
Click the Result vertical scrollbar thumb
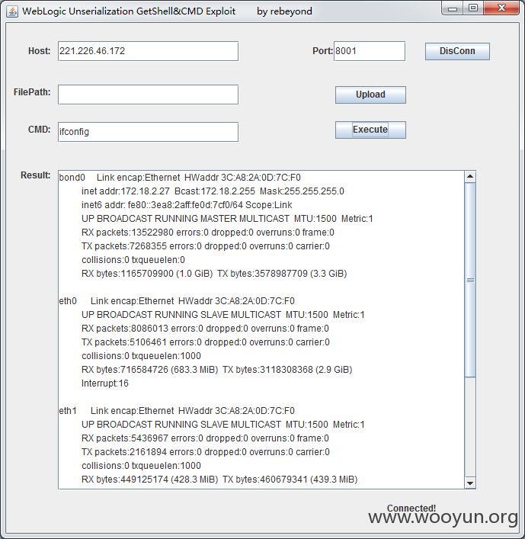pyautogui.click(x=470, y=280)
